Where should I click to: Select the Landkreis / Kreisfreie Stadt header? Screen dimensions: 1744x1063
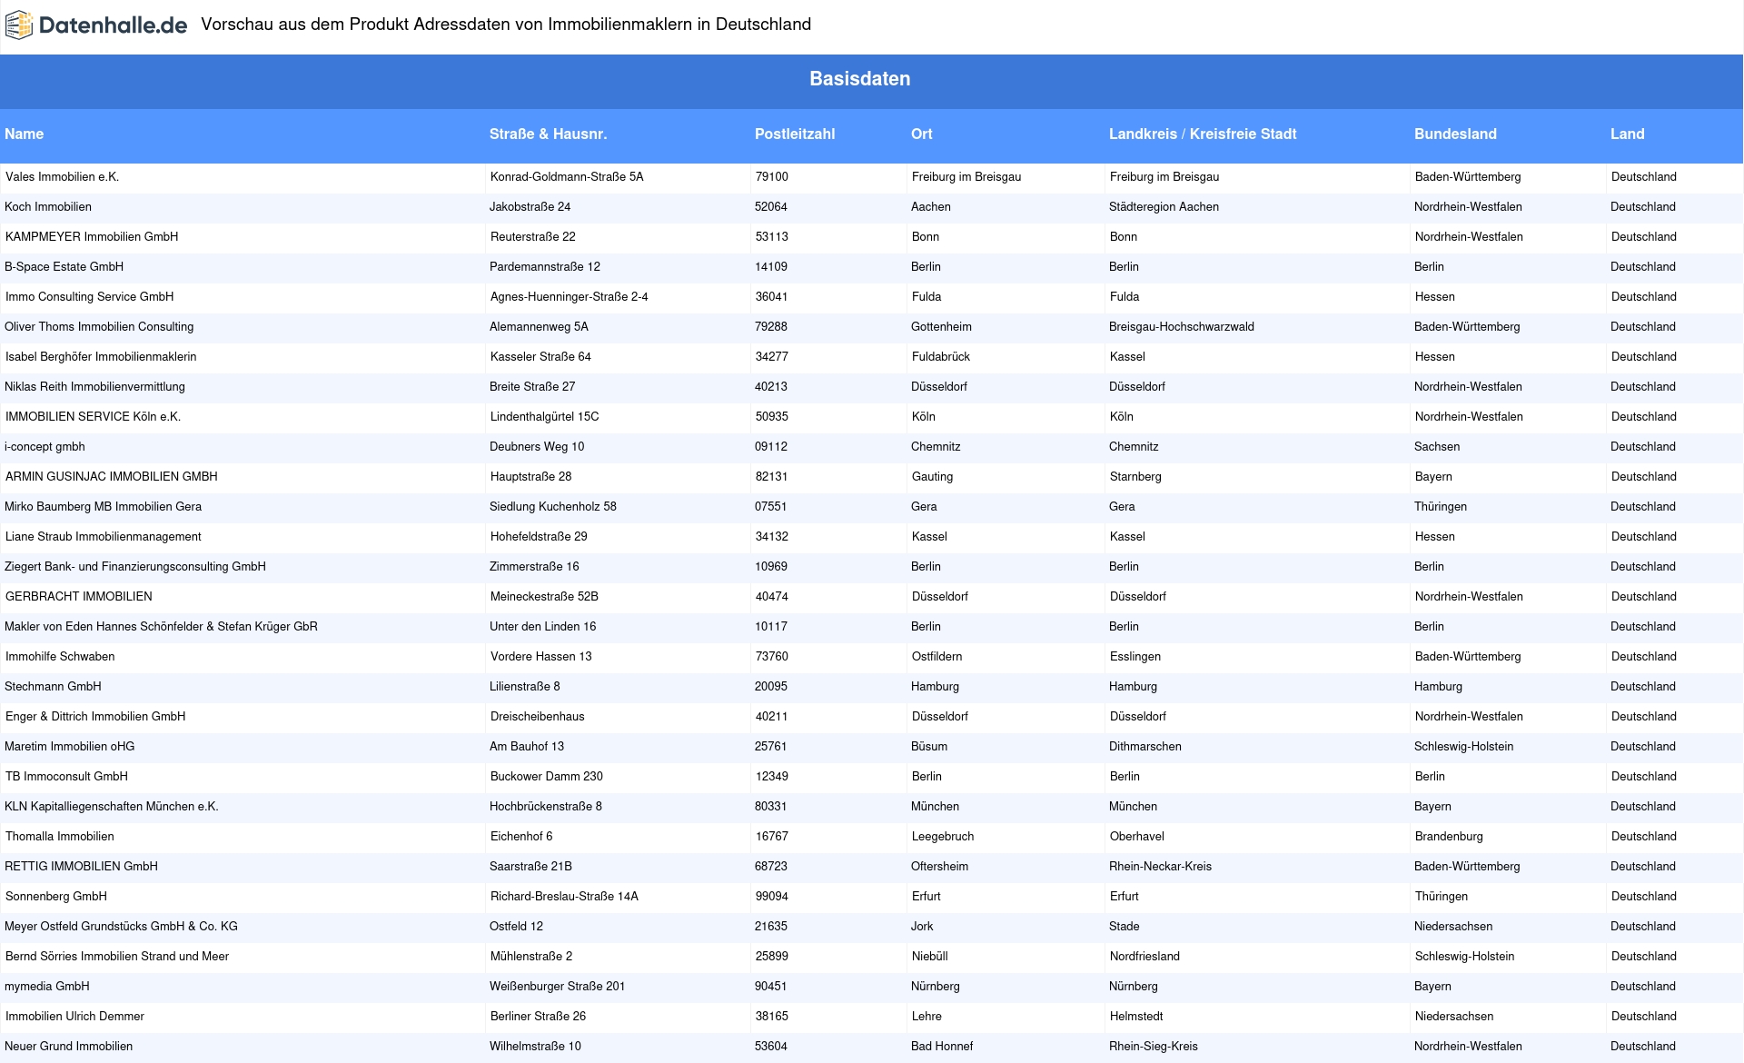coord(1203,134)
